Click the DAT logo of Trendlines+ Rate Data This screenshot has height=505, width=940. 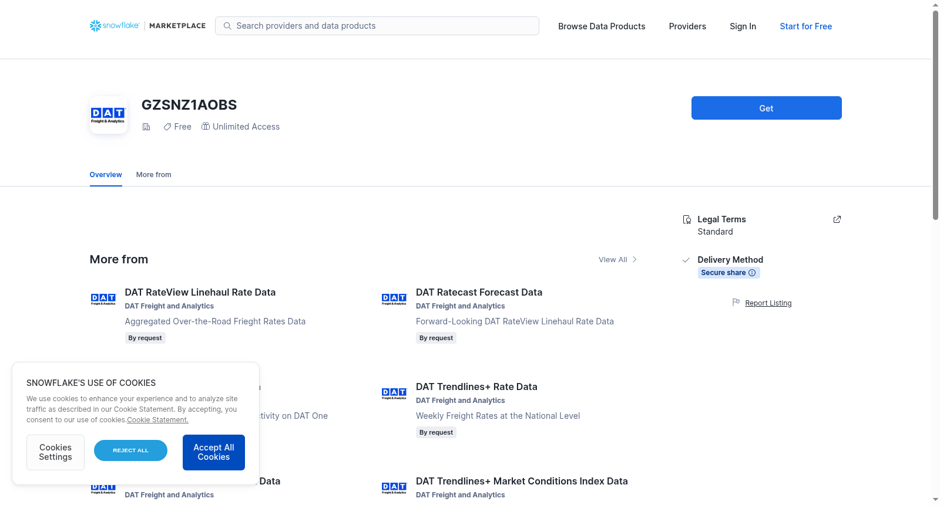pyautogui.click(x=394, y=394)
